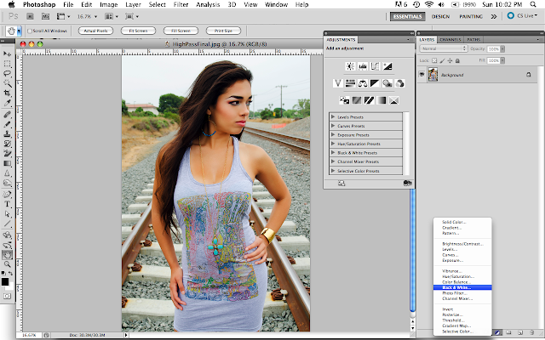
Task: Expand Levels Presets
Action: tap(333, 117)
